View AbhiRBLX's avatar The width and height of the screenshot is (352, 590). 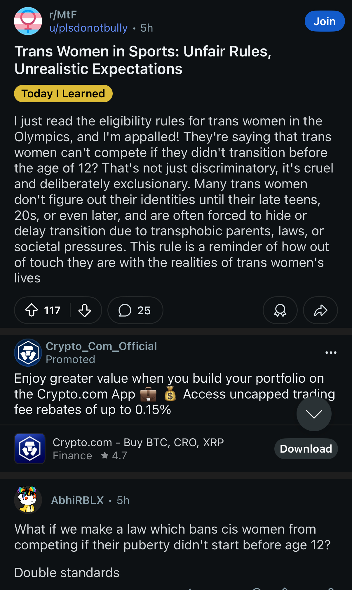(x=28, y=500)
